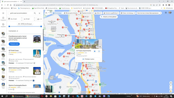Bookmark this page with star icon
Image resolution: width=174 pixels, height=98 pixels.
160,5
